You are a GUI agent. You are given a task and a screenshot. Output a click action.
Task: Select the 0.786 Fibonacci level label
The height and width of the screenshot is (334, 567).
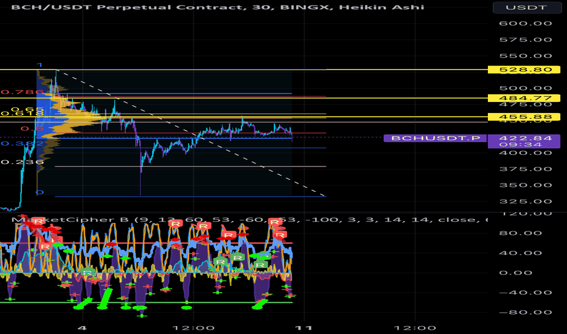pyautogui.click(x=23, y=92)
